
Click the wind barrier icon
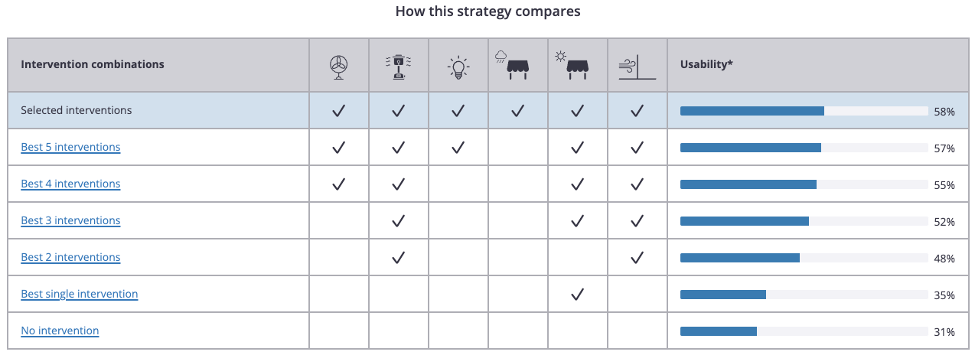coord(637,68)
